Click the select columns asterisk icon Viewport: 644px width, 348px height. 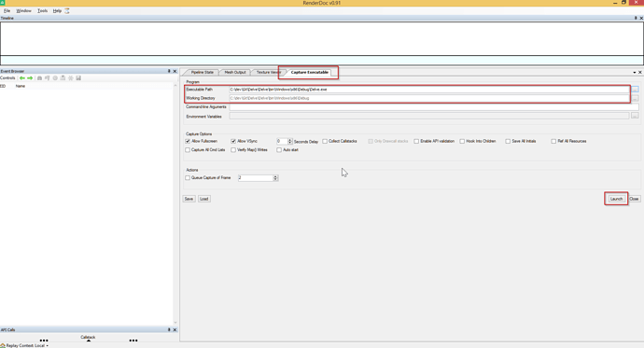(x=71, y=78)
